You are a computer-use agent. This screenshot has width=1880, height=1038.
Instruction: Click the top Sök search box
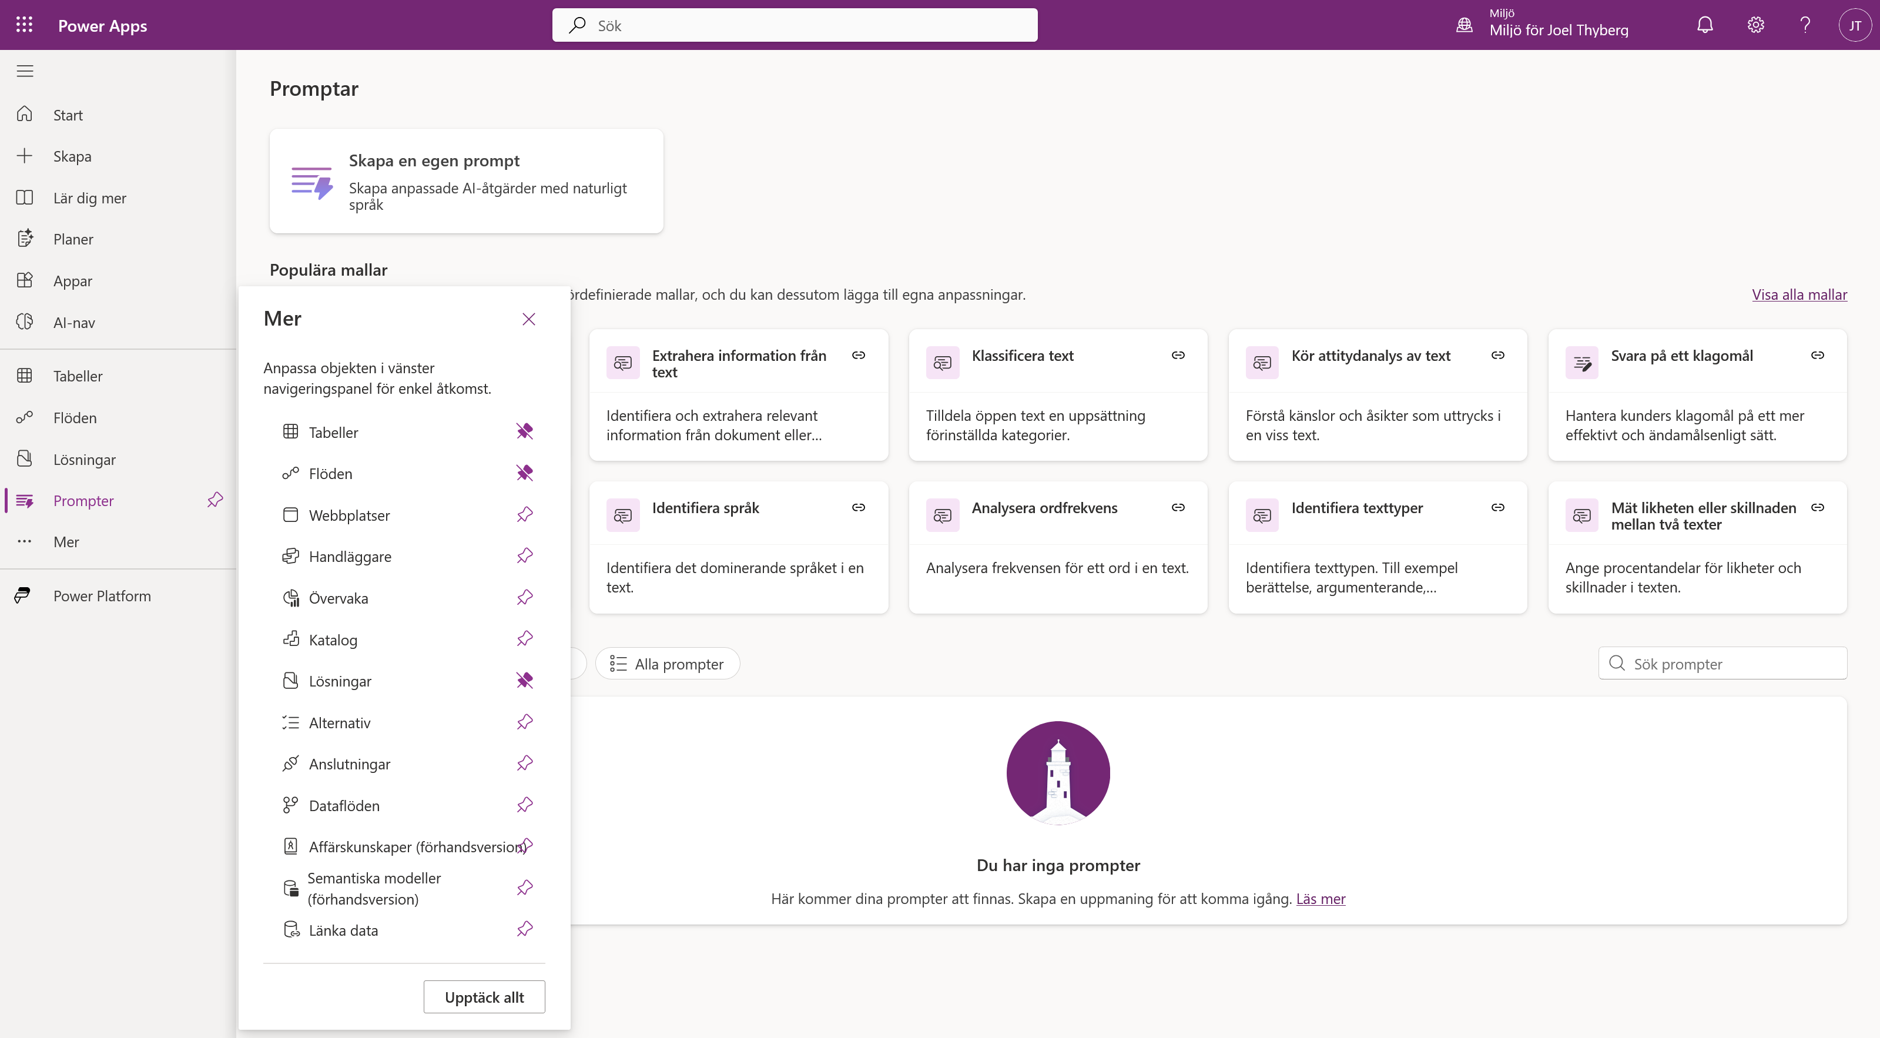coord(795,25)
